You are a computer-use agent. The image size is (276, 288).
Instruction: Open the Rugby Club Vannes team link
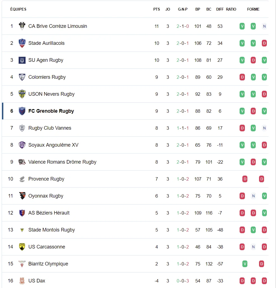tap(50, 128)
